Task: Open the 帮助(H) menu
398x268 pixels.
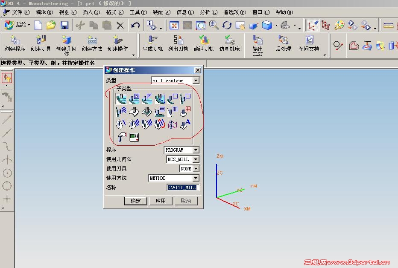Action: tap(284, 12)
